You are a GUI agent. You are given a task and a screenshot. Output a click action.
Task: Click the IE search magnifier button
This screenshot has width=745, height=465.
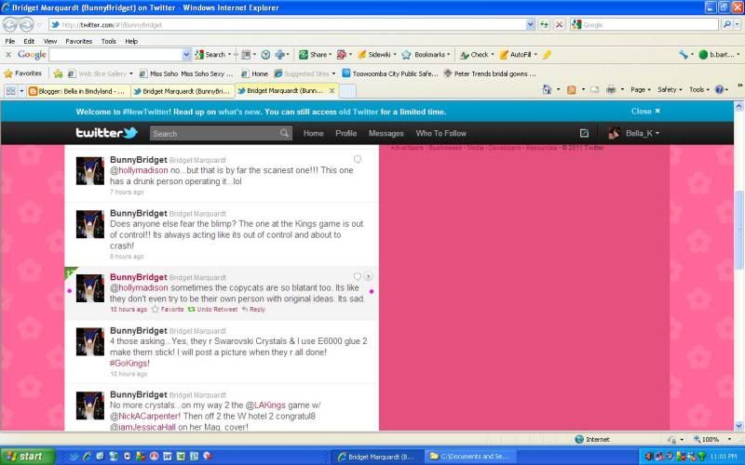[726, 25]
